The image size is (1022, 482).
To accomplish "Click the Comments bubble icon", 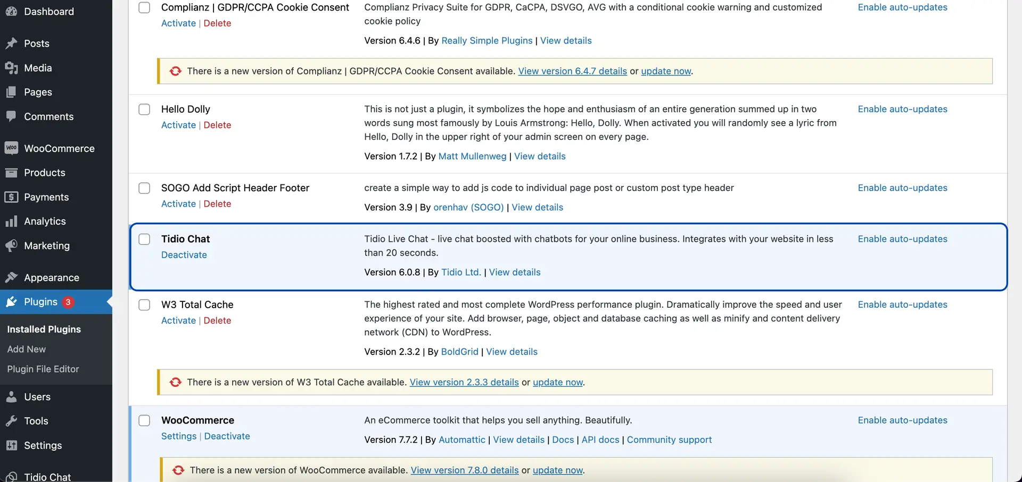I will click(x=11, y=116).
